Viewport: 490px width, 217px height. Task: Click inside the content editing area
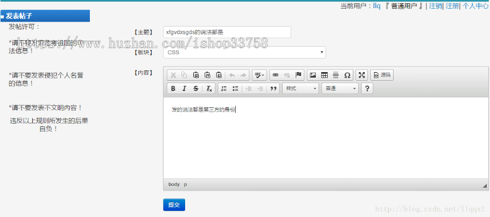[326, 138]
